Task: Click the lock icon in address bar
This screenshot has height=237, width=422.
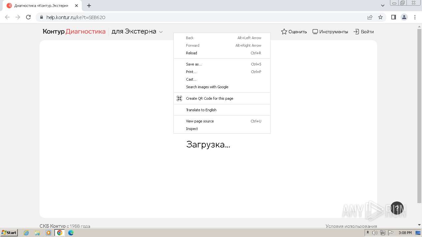Action: pos(42,17)
